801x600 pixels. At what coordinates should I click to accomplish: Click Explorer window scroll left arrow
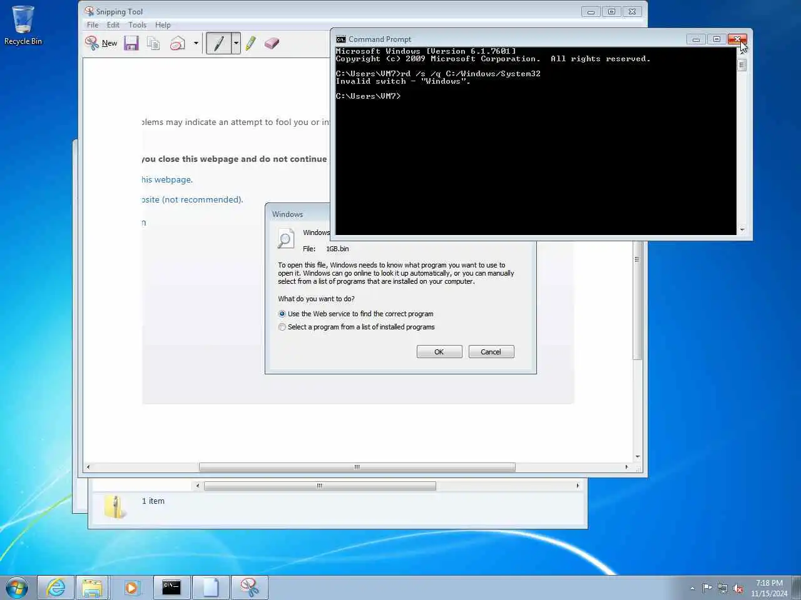click(x=198, y=486)
